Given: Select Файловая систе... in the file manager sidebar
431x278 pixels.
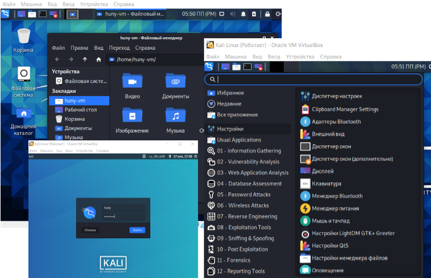Looking at the screenshot, I should [x=81, y=81].
